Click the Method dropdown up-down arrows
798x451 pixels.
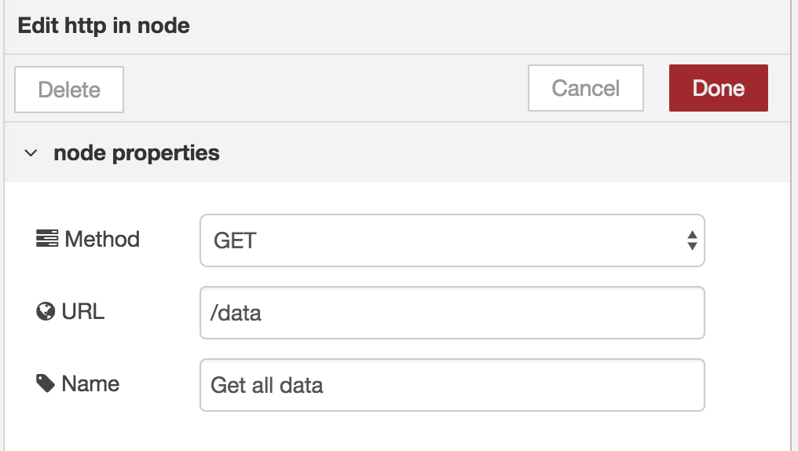point(692,240)
